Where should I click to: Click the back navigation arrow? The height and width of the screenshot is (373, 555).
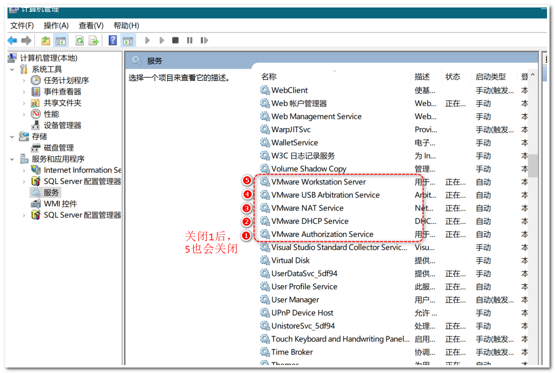point(12,40)
